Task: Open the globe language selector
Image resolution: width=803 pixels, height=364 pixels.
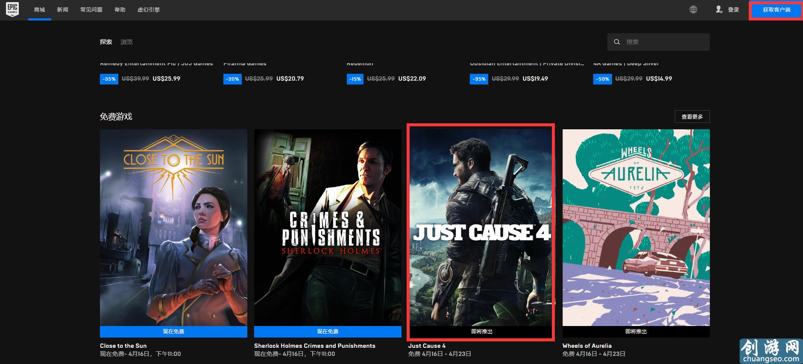Action: pos(693,9)
